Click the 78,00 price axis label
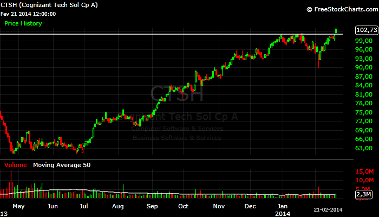Viewport: 379px width, 217px height. coord(364,103)
